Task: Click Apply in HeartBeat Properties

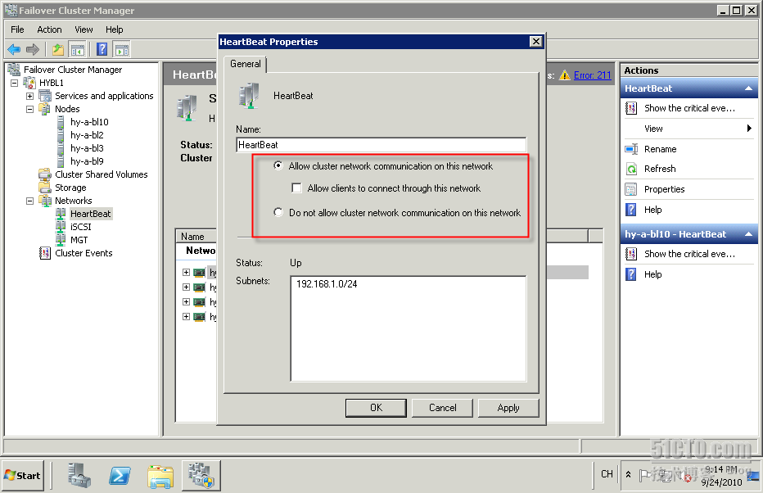Action: click(508, 408)
